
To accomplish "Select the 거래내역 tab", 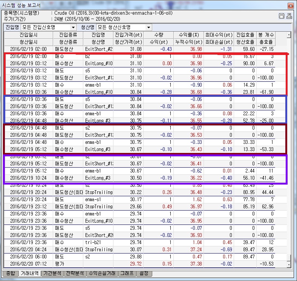I will click(x=30, y=273).
